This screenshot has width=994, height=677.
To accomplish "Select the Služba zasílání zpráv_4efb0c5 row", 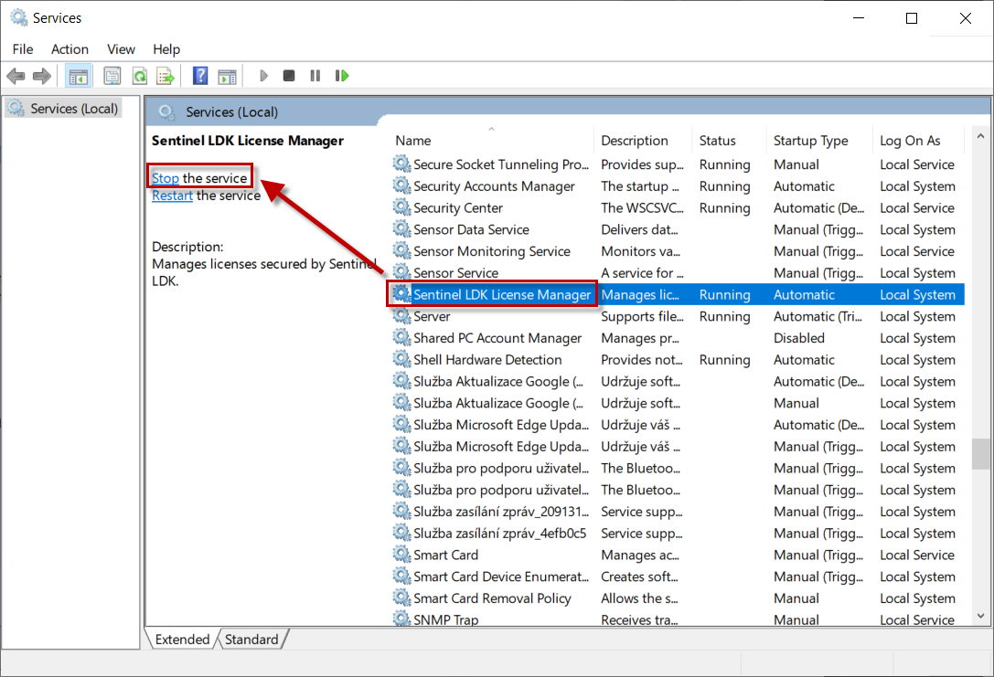I will tap(677, 533).
